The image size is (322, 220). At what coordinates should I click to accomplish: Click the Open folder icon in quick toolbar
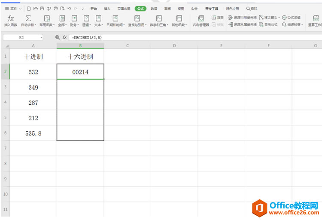pos(36,9)
